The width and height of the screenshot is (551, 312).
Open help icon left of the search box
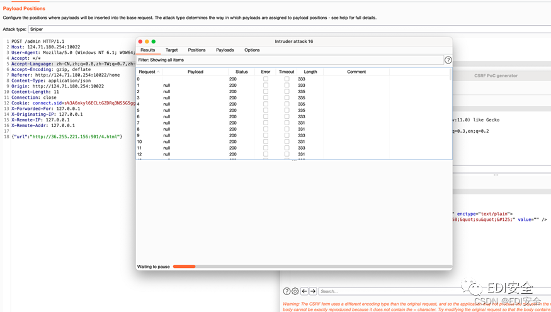(x=287, y=291)
